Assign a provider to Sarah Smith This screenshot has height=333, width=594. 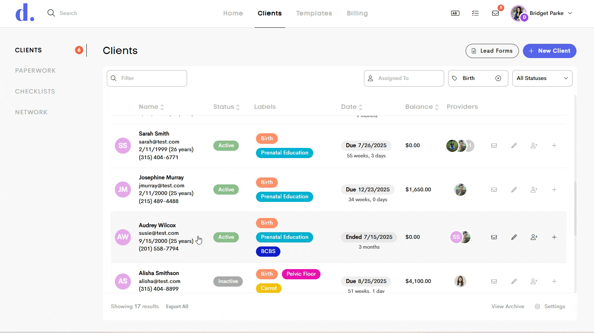(x=534, y=145)
